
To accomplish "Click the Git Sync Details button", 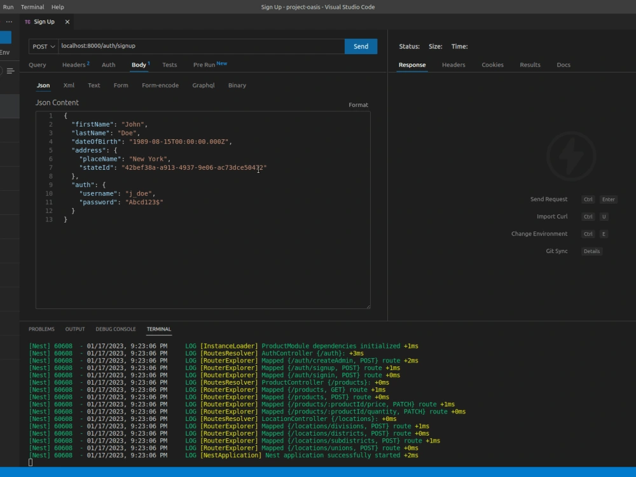I will click(591, 251).
